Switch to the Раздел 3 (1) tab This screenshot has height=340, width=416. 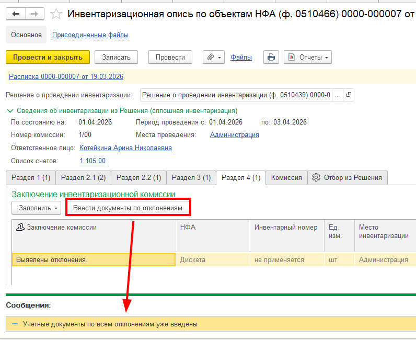(191, 177)
